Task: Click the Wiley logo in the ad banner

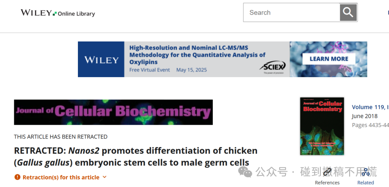Action: 101,60
